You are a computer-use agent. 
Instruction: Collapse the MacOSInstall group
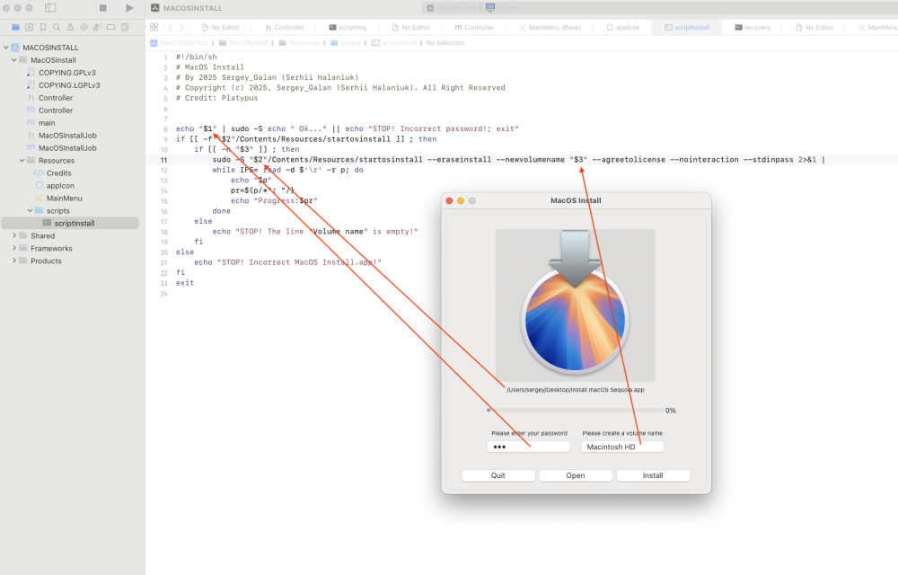click(14, 60)
